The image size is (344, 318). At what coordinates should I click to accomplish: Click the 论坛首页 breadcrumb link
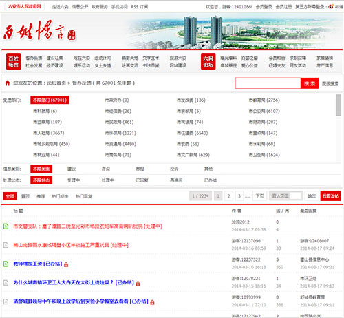click(56, 83)
